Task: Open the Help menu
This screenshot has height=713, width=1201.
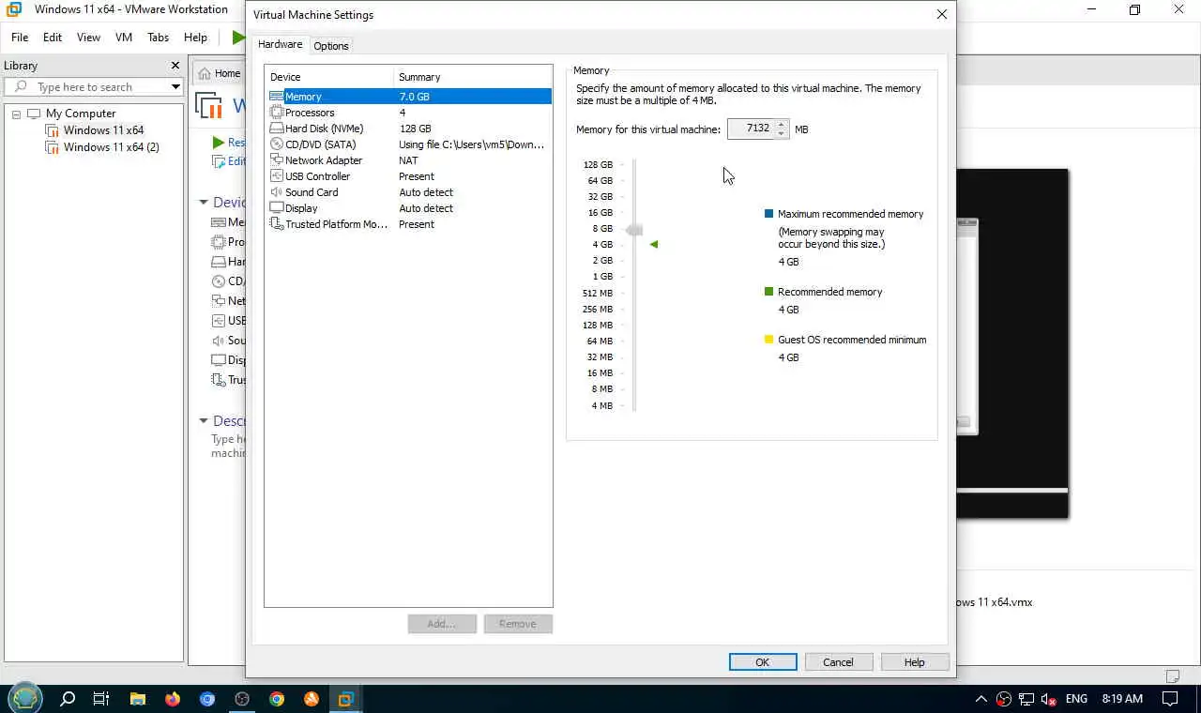Action: point(195,38)
